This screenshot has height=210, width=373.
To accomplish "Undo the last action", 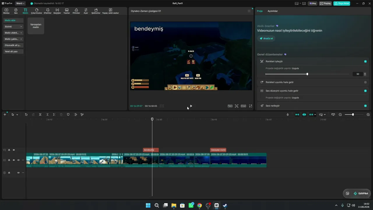I will pos(26,115).
